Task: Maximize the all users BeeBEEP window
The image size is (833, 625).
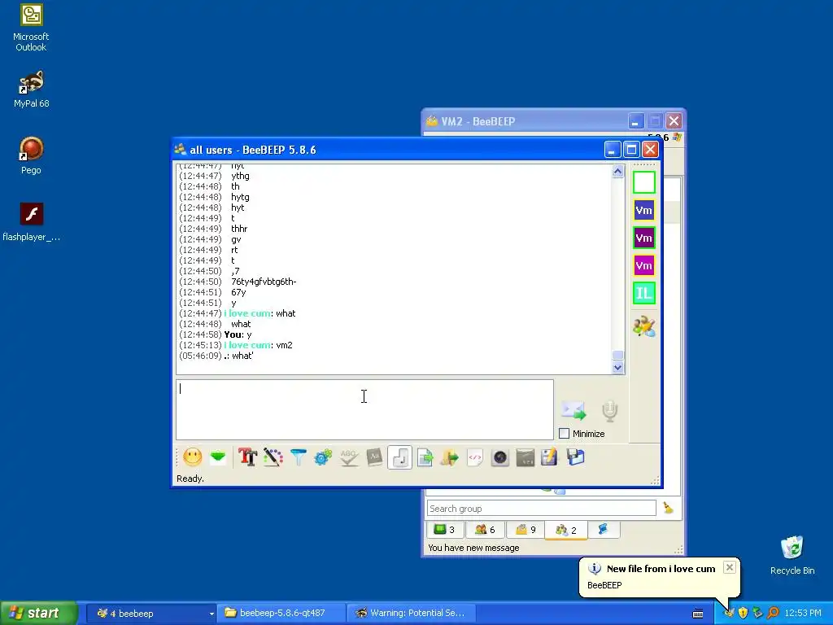Action: [x=631, y=150]
